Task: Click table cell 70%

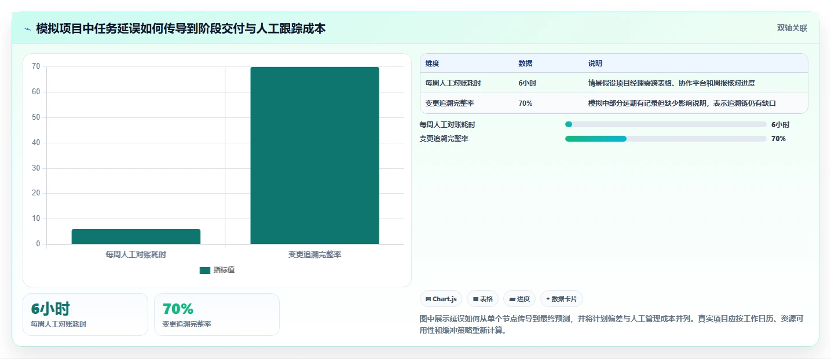Action: (525, 103)
